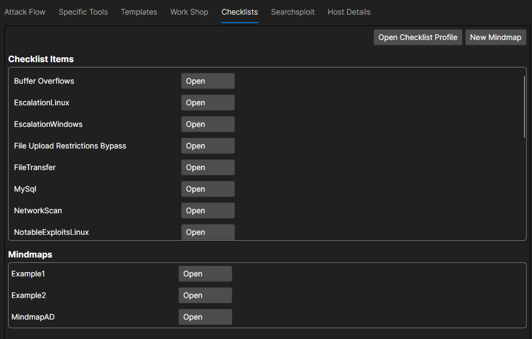Open the Example1 mindmap
This screenshot has height=339, width=532.
(x=205, y=274)
